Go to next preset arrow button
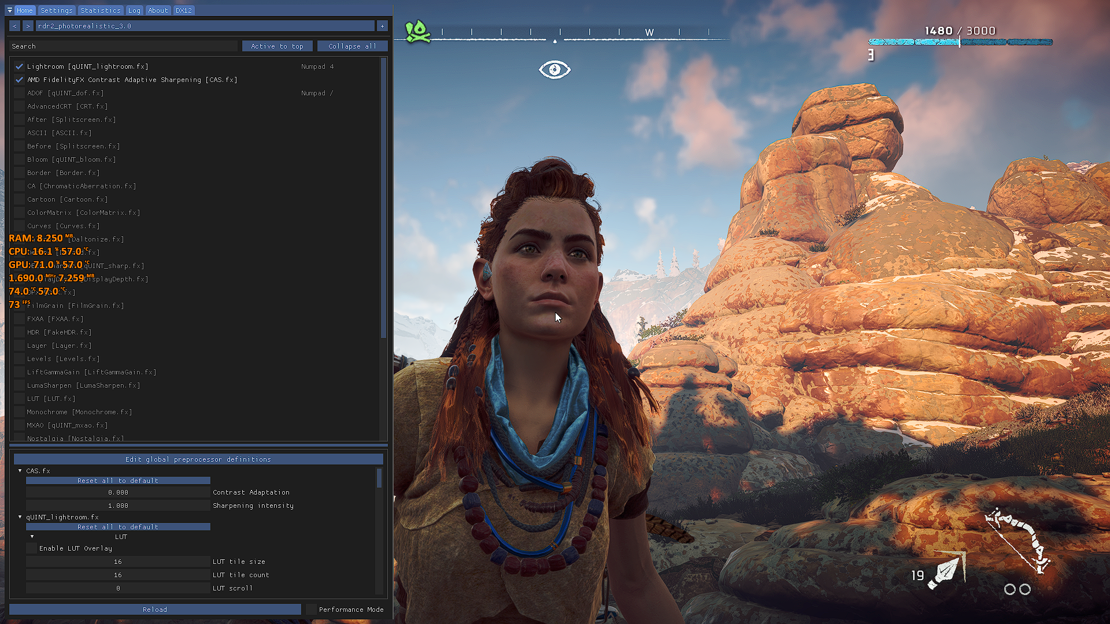The image size is (1110, 624). pos(28,26)
